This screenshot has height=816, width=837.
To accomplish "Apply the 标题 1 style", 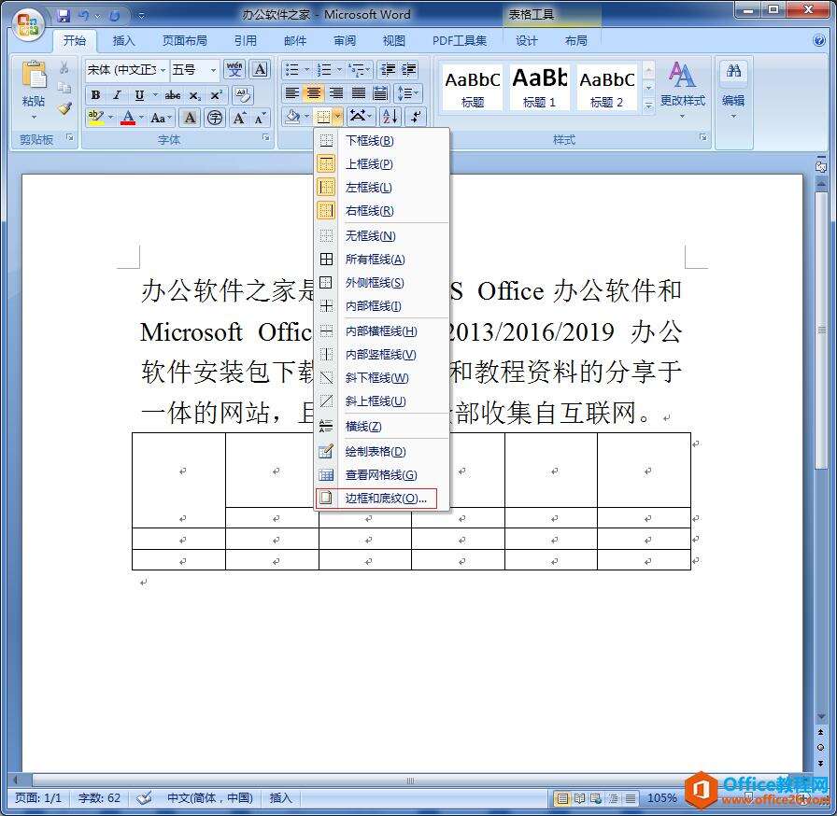I will click(x=539, y=87).
